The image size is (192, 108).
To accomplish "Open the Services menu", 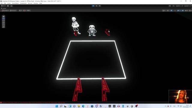I will 30,3.
